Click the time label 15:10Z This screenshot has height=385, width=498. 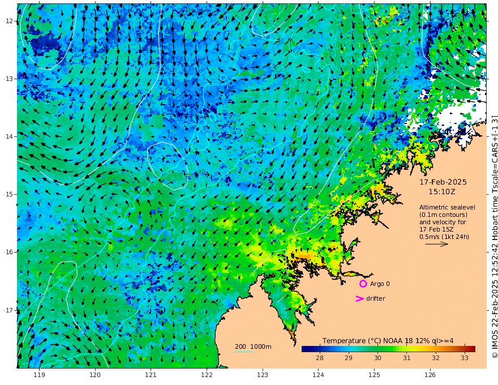point(442,192)
